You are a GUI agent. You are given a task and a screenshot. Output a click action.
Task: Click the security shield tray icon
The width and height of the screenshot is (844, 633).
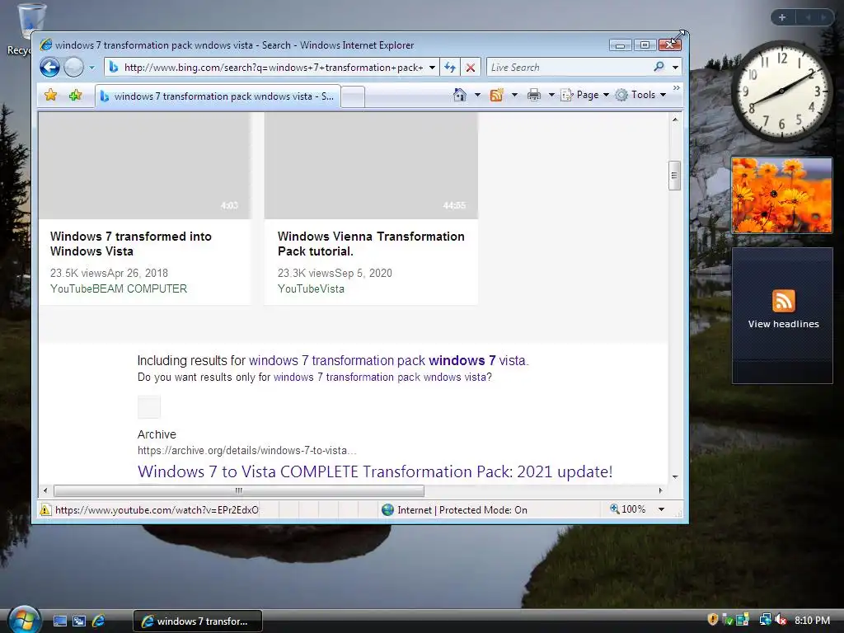tap(713, 620)
